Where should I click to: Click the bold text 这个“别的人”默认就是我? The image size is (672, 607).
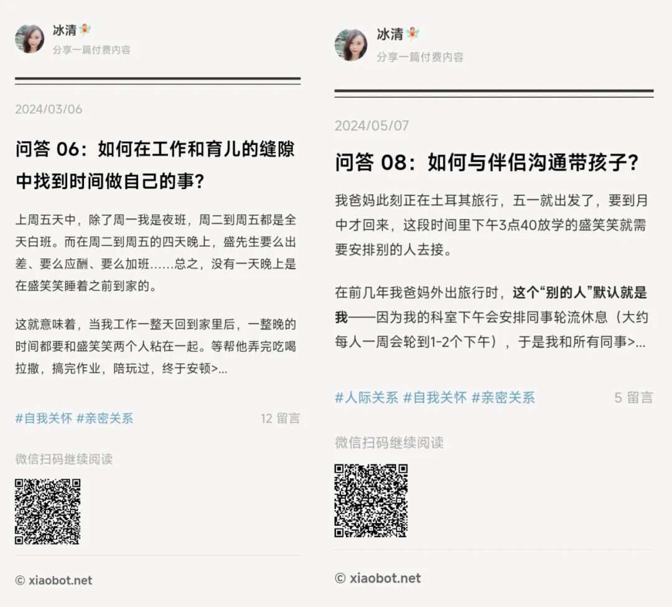point(491,305)
